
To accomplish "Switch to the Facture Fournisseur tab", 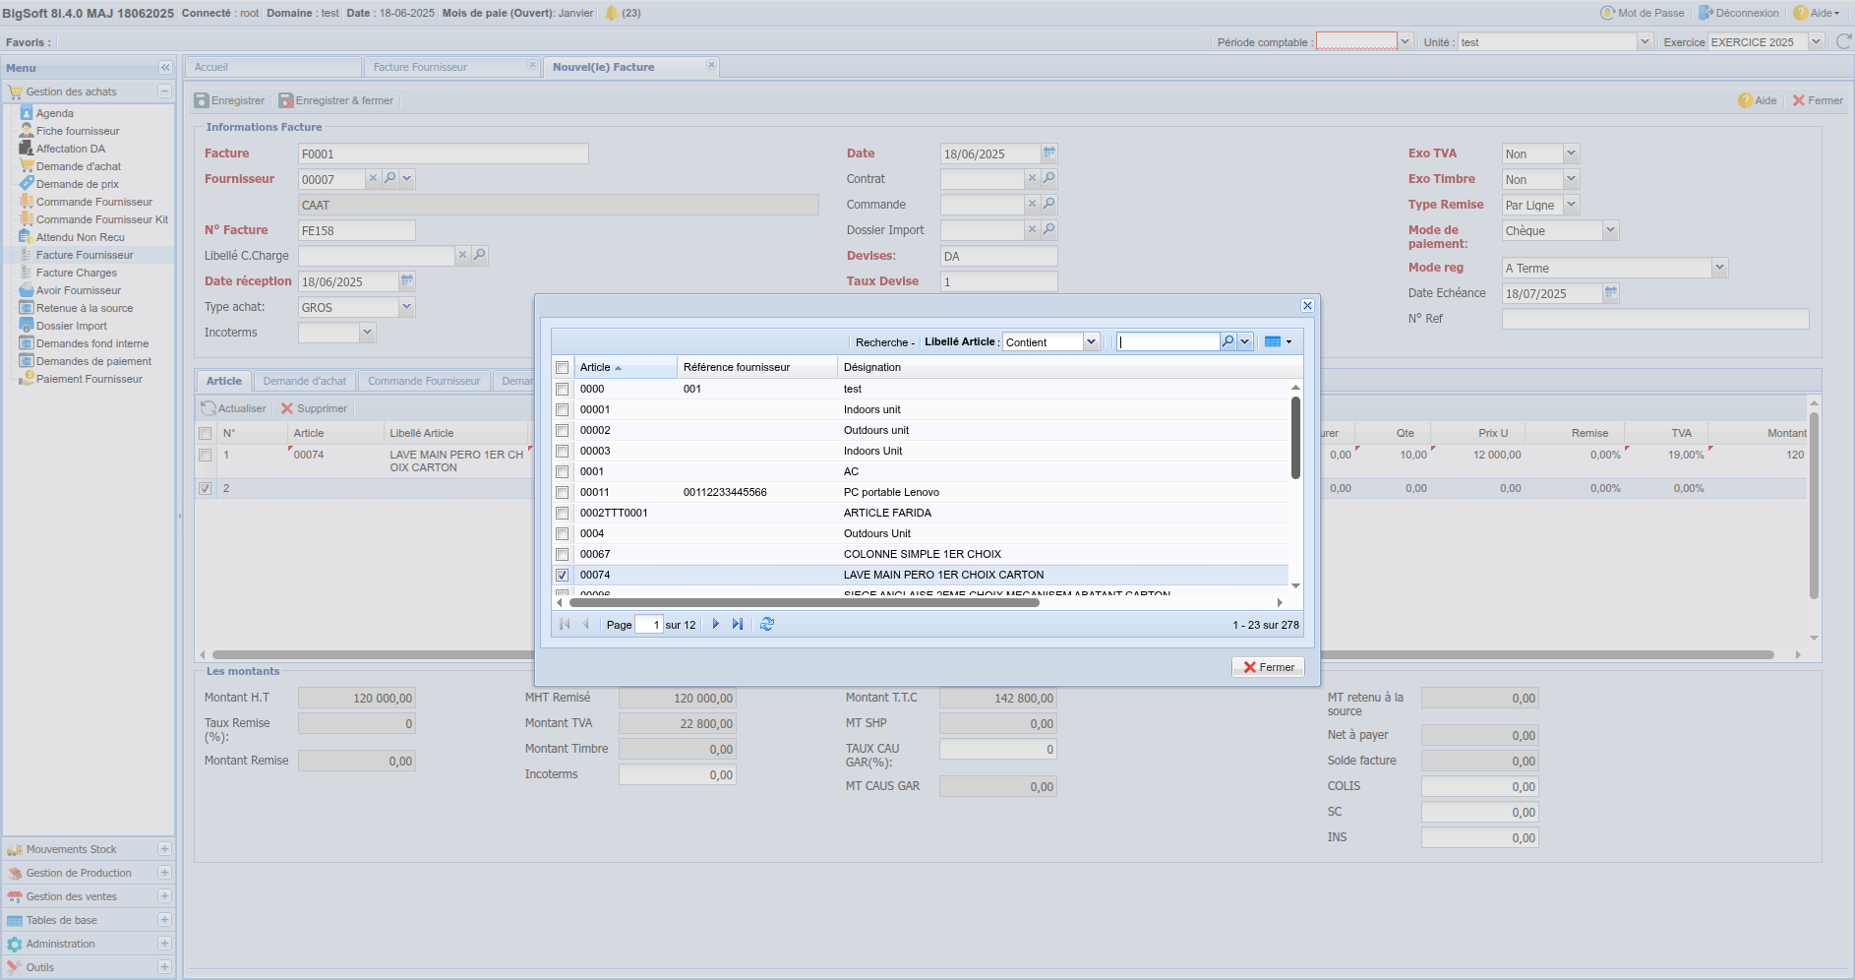I will (x=453, y=67).
